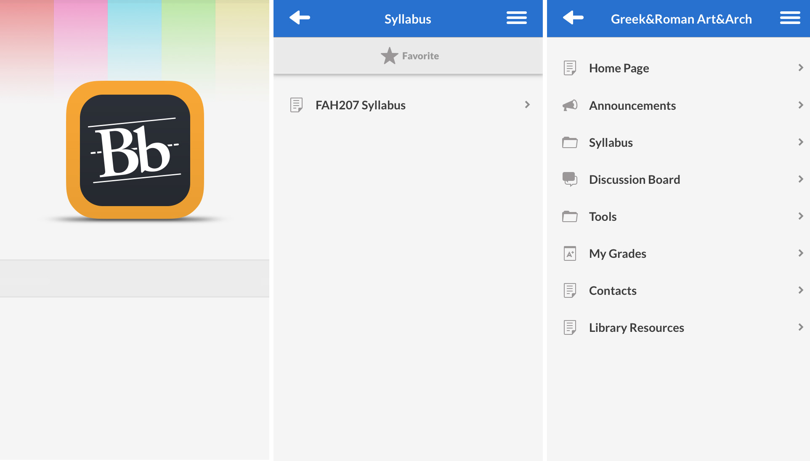Mark the syllabus with the Favorite star
Screen dimensions: 810x461
pos(389,56)
